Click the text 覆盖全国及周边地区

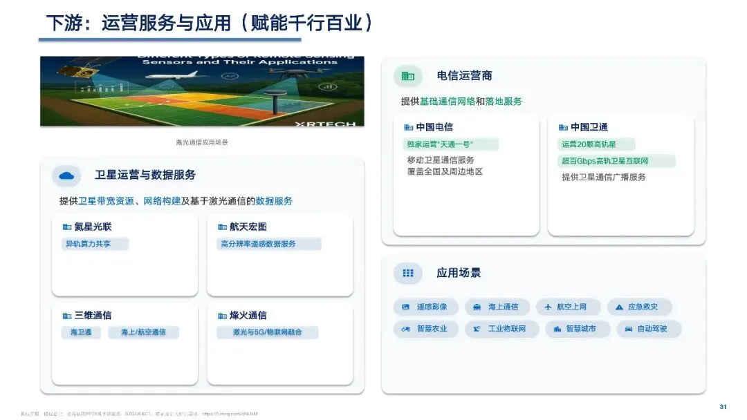pos(445,172)
